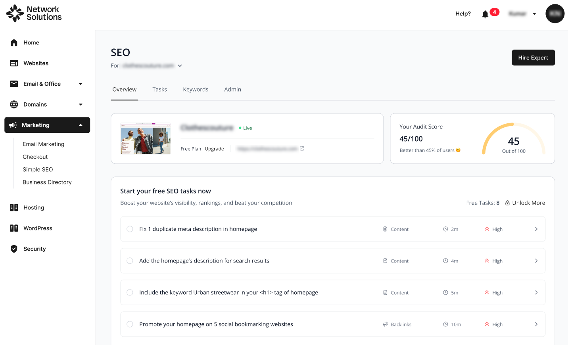Image resolution: width=568 pixels, height=345 pixels.
Task: Click the Hosting sidebar icon
Action: pyautogui.click(x=14, y=207)
